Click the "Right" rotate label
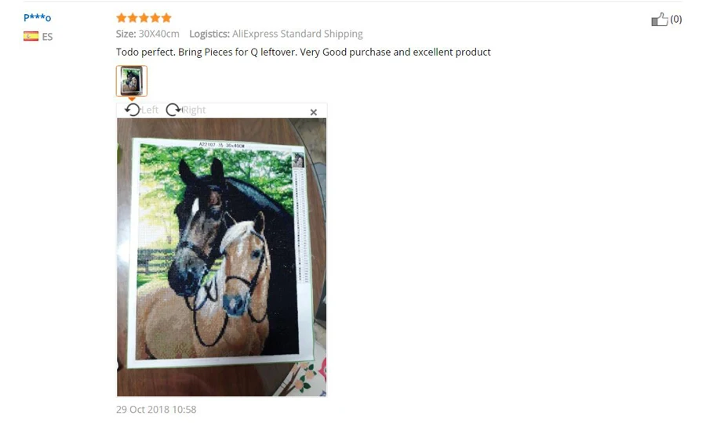 (x=194, y=110)
